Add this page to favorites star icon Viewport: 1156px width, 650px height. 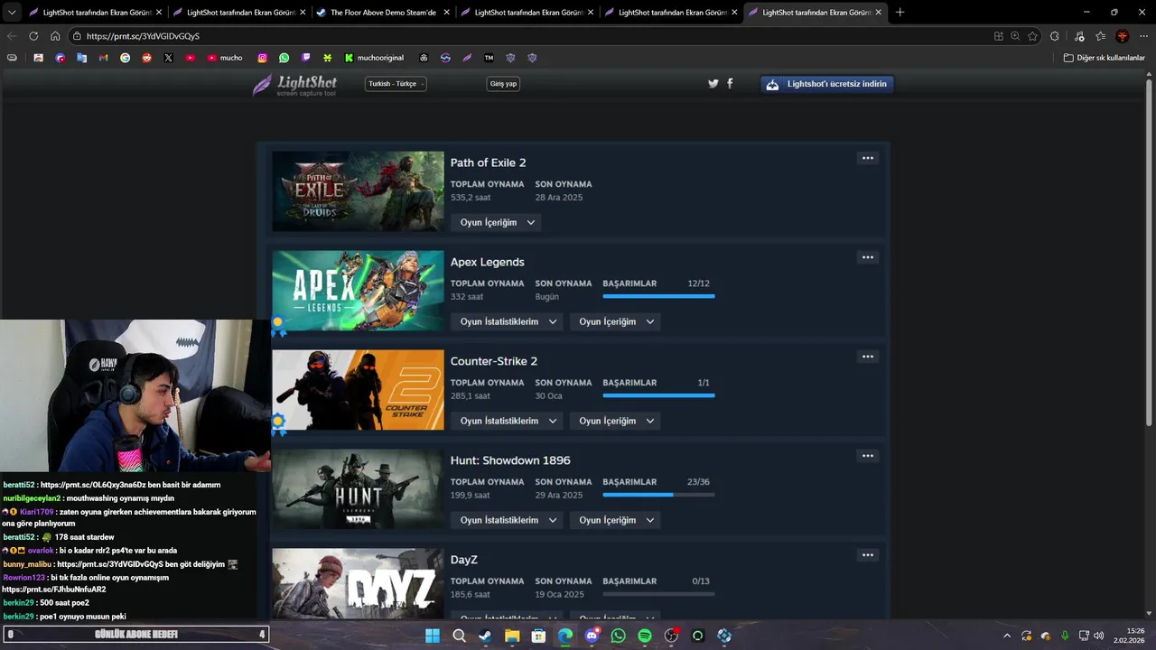(1033, 36)
